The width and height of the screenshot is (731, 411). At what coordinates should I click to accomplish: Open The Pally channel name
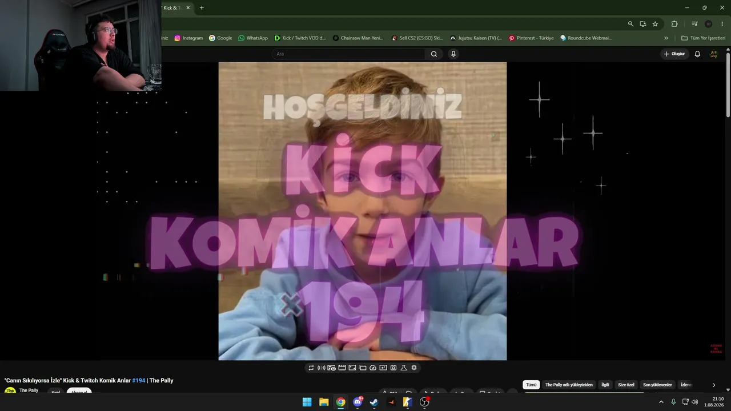pos(29,390)
